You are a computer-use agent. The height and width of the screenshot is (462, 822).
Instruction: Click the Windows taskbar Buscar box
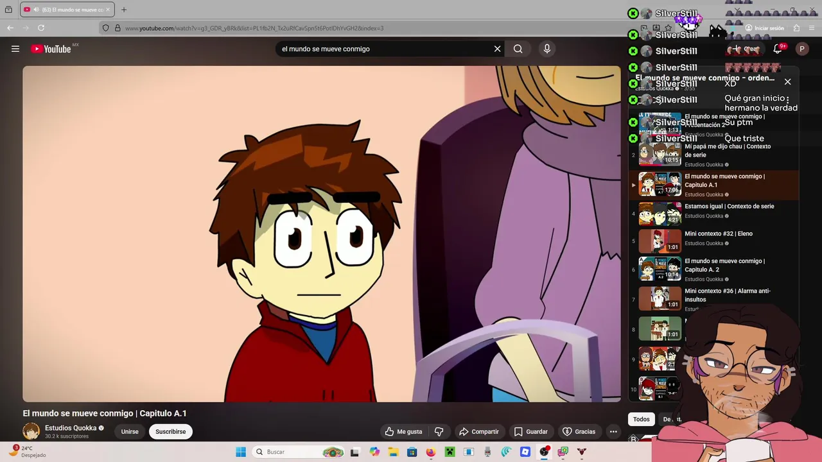point(298,452)
